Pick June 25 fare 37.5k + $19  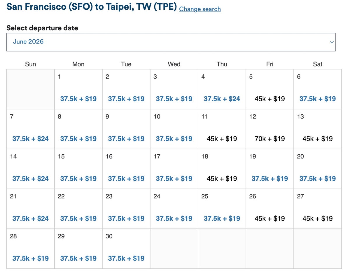222,219
